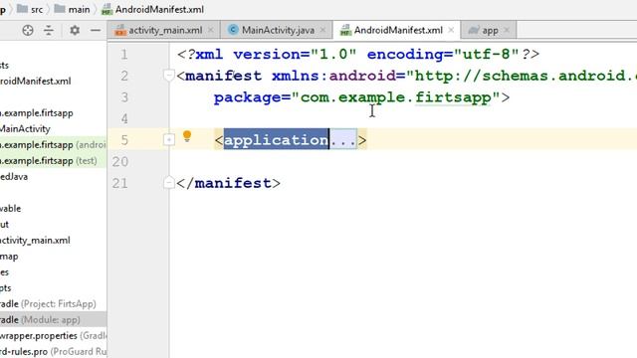
Task: Select gradle-wrapper.properties in project tree
Action: [53, 336]
